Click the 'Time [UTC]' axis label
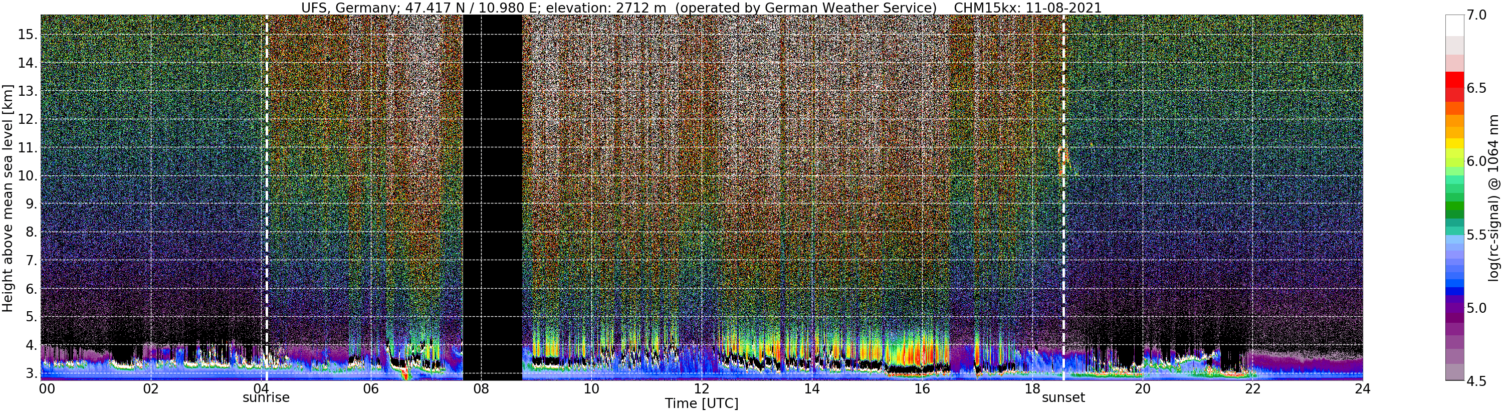Viewport: 1504px width, 413px height. pos(701,403)
